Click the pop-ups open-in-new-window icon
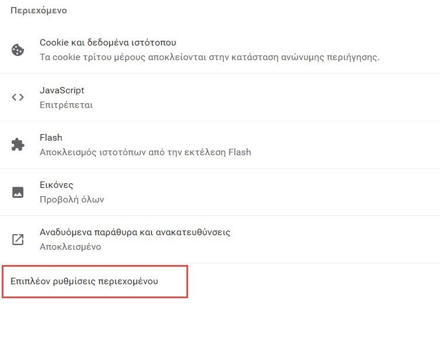The image size is (440, 342). point(18,239)
